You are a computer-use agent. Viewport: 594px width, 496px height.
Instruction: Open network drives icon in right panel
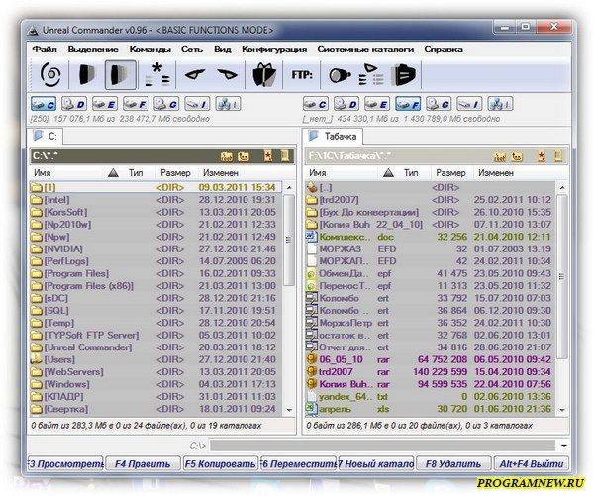tap(500, 104)
